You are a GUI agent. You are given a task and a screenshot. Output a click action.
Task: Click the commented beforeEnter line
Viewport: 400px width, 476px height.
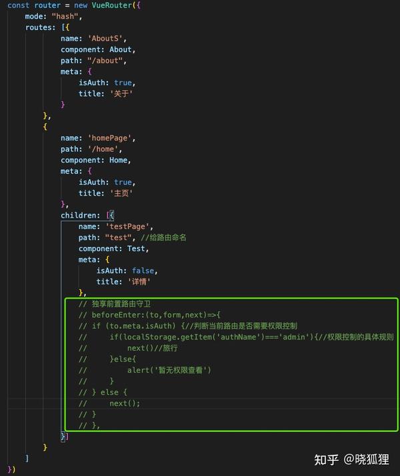point(149,315)
